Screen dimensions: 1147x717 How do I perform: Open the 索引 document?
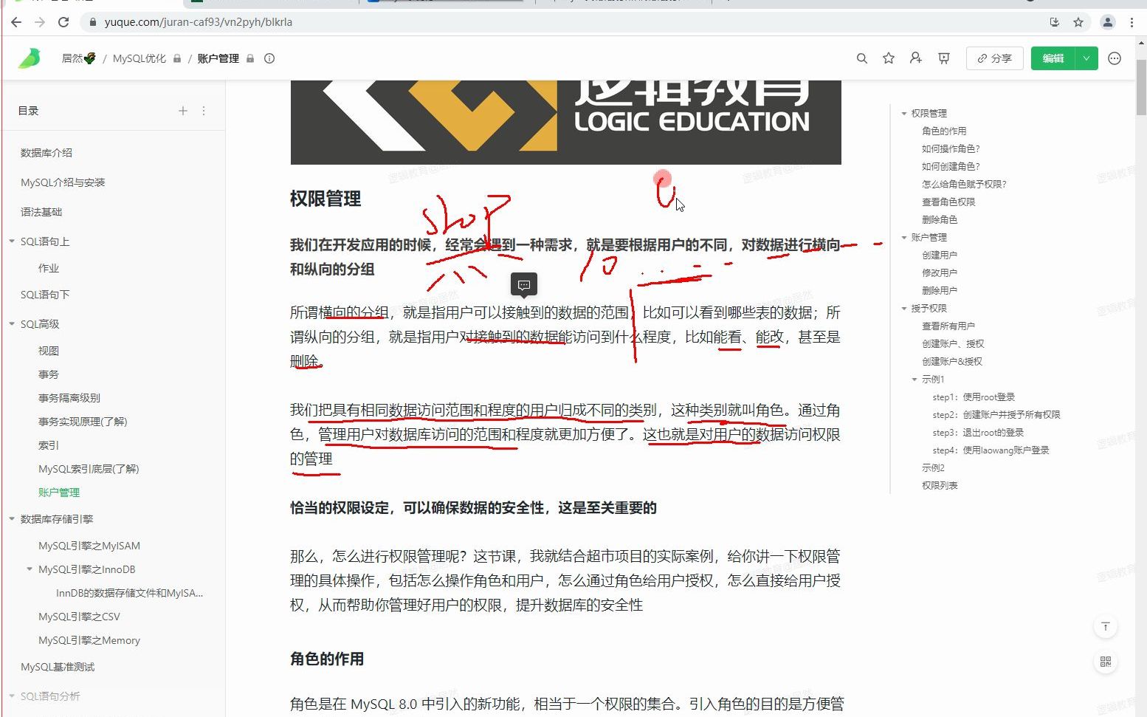49,445
